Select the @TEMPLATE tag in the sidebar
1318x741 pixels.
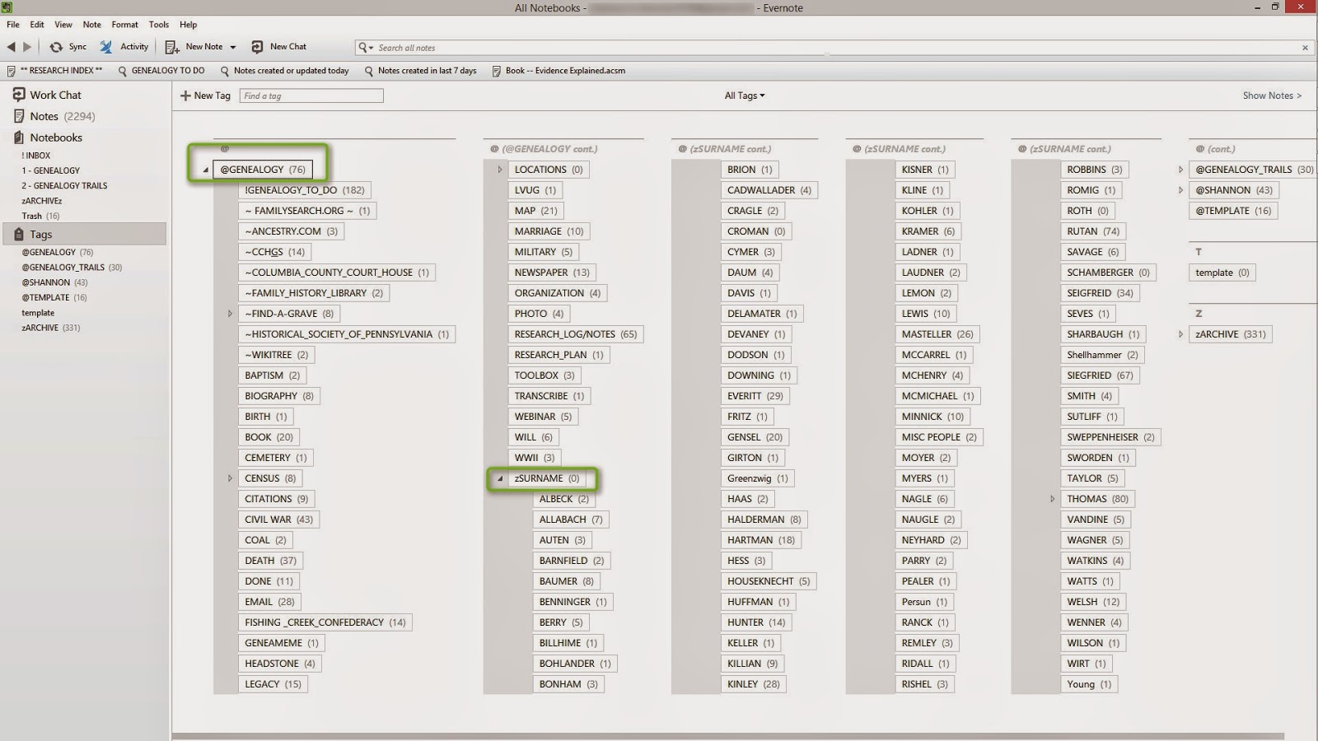54,297
